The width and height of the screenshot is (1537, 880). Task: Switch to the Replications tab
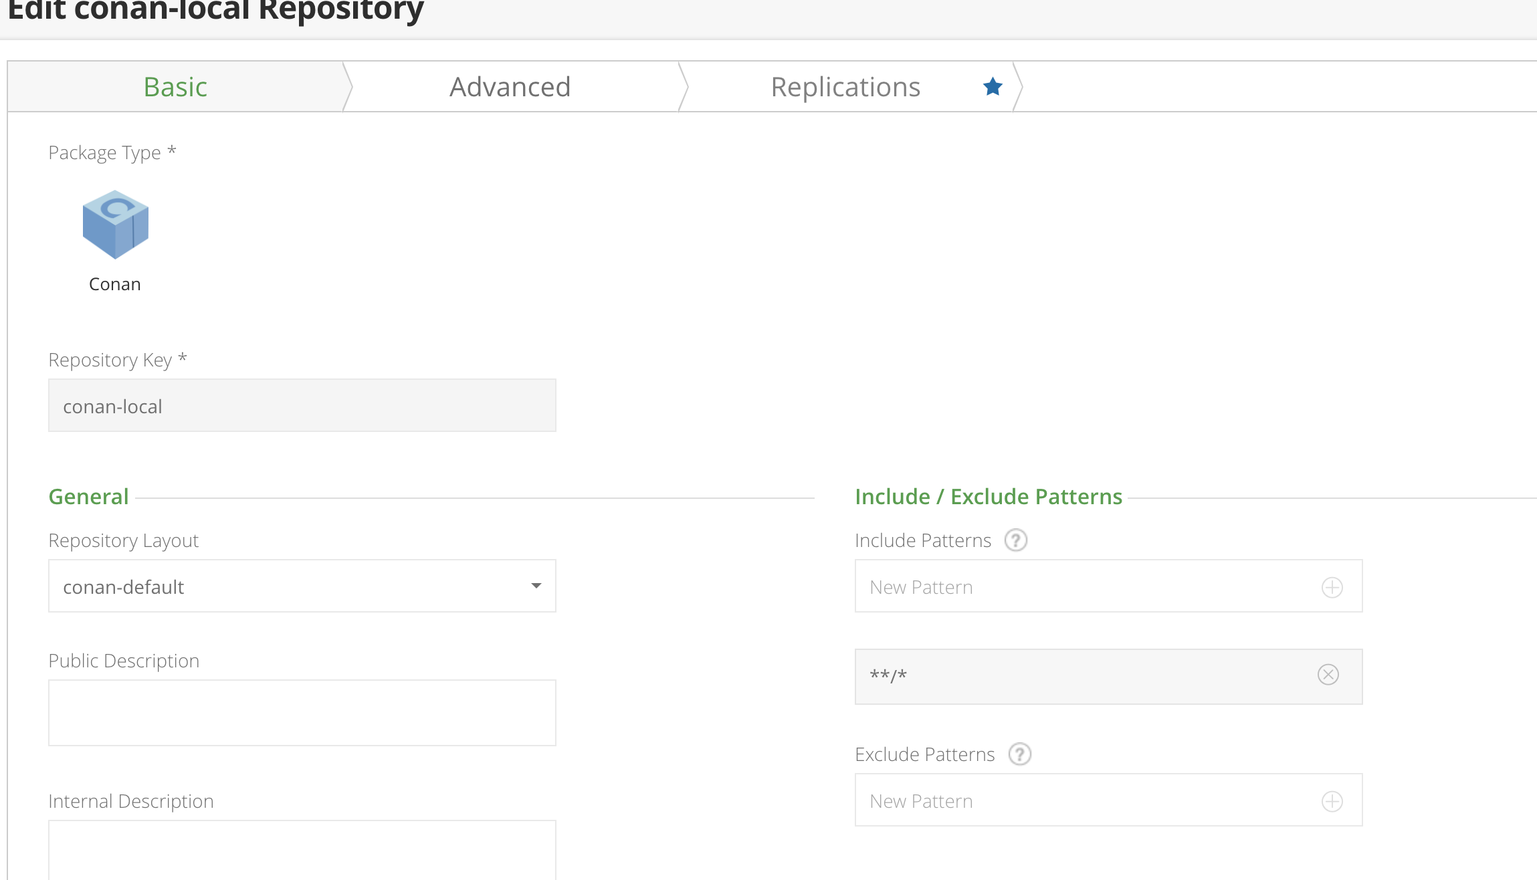click(845, 86)
